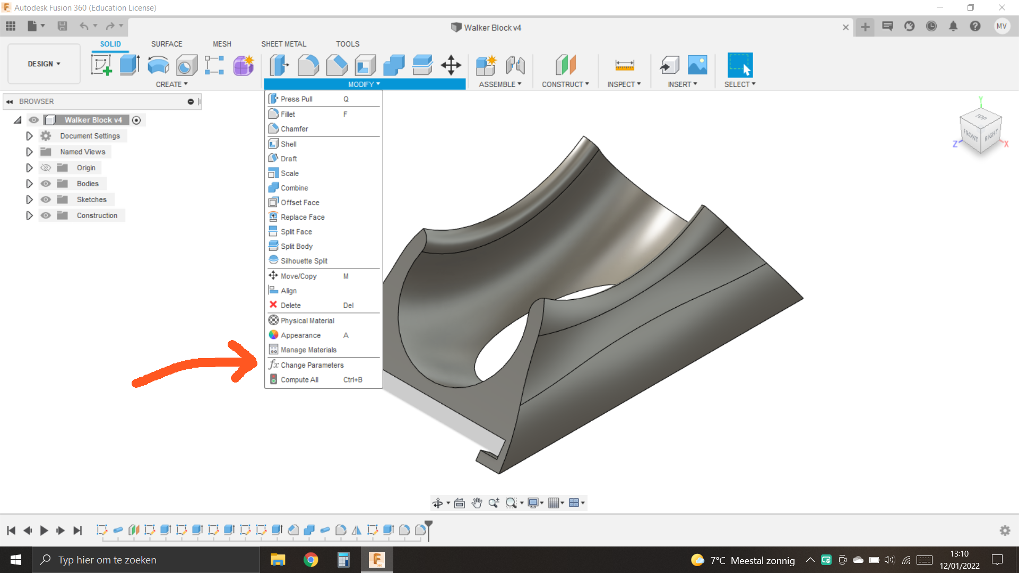Open the DESIGN workspace dropdown
The width and height of the screenshot is (1019, 573).
pos(44,64)
